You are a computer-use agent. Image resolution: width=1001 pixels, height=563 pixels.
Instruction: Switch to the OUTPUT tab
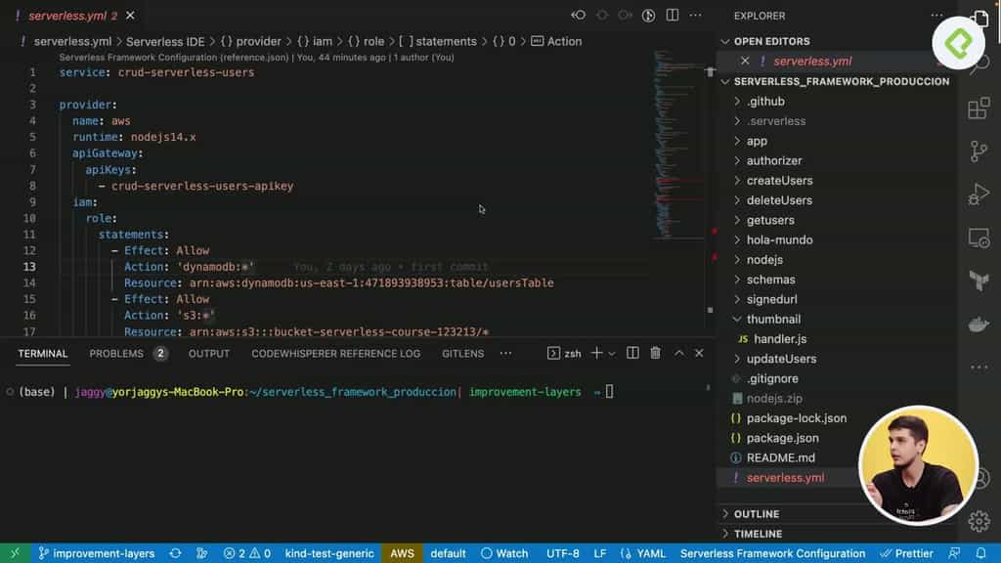tap(208, 353)
